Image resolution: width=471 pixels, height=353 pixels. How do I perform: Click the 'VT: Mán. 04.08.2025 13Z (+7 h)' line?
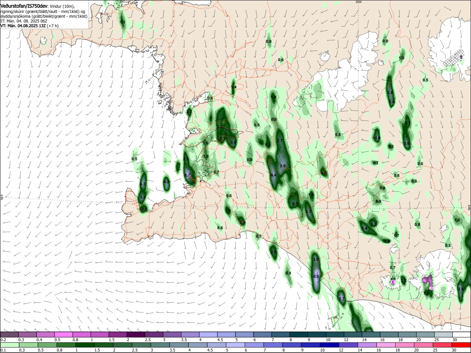(29, 26)
